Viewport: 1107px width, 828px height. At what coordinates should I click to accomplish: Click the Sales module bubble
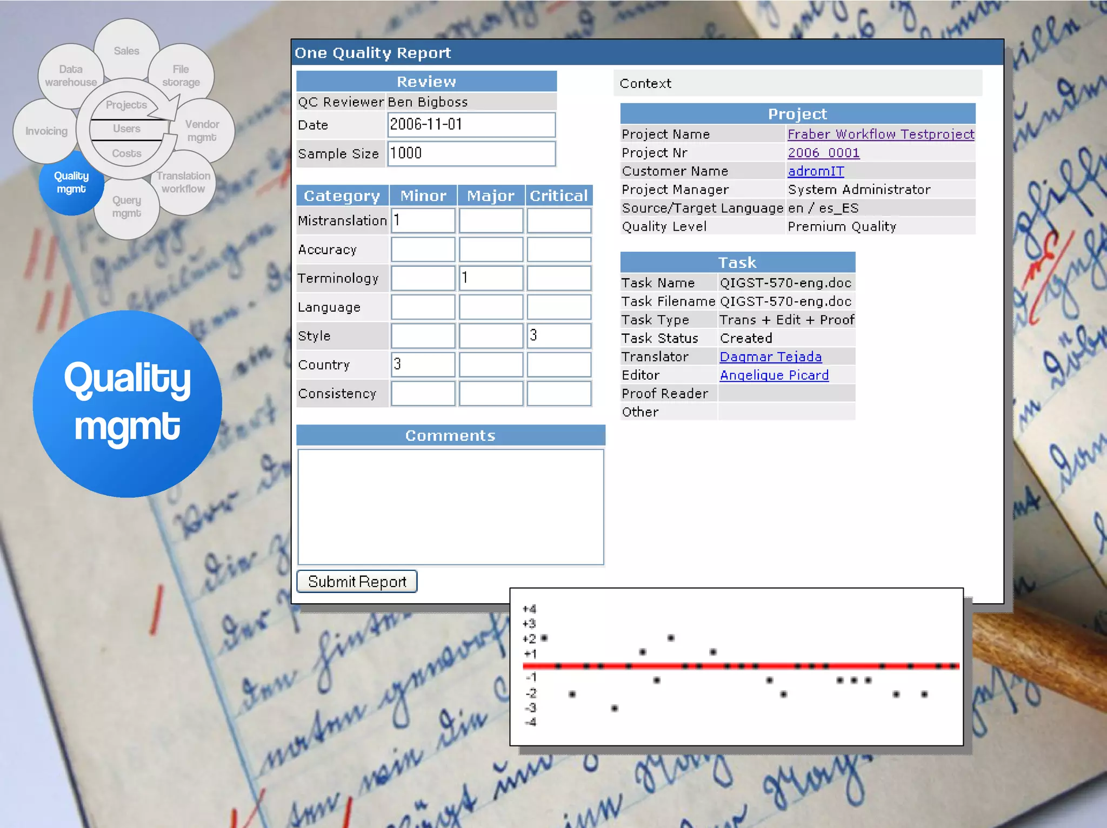tap(126, 51)
